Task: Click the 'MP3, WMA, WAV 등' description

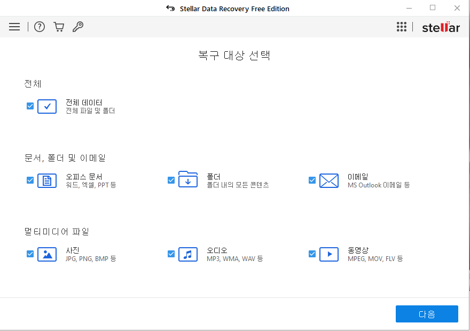Action: 234,258
